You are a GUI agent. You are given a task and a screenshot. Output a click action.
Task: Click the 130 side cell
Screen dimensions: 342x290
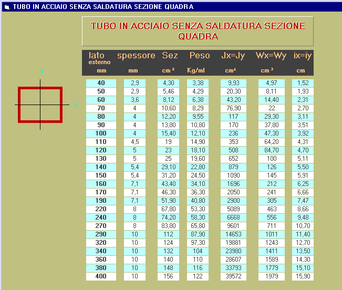pyautogui.click(x=101, y=159)
